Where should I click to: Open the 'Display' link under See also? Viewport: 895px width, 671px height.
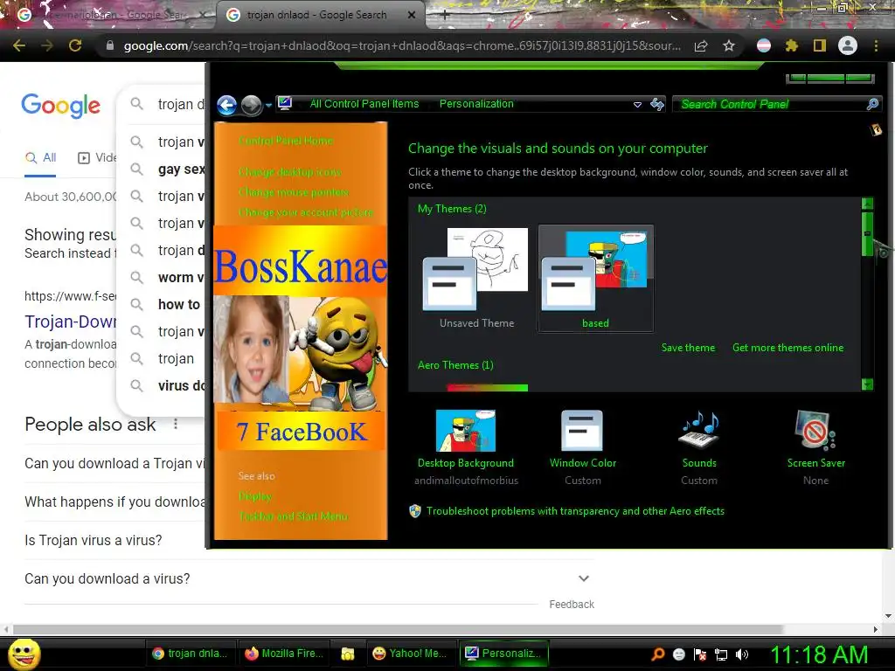(x=254, y=496)
